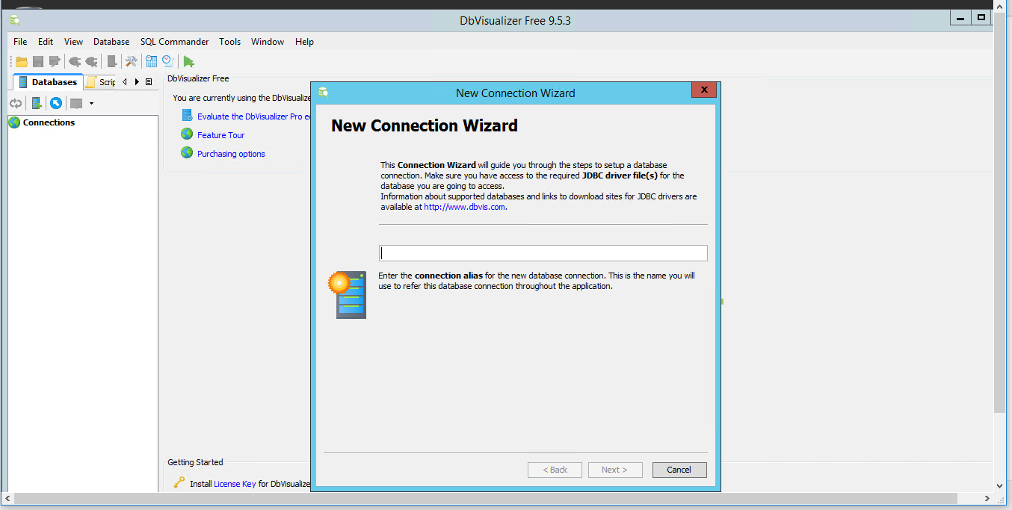Click the server icon in wizard dialog
The height and width of the screenshot is (510, 1012).
coord(348,295)
